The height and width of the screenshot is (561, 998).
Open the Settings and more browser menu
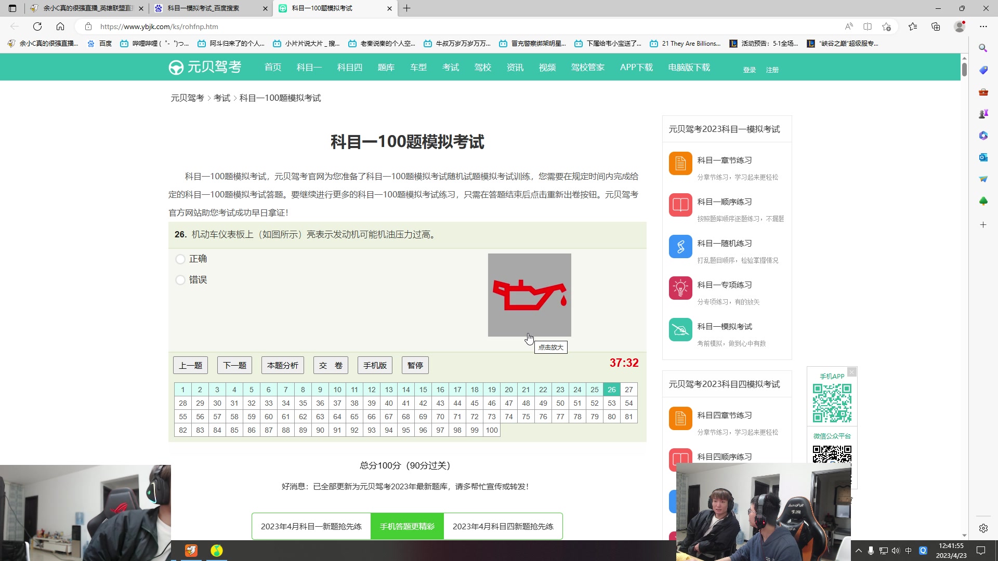coord(984,26)
